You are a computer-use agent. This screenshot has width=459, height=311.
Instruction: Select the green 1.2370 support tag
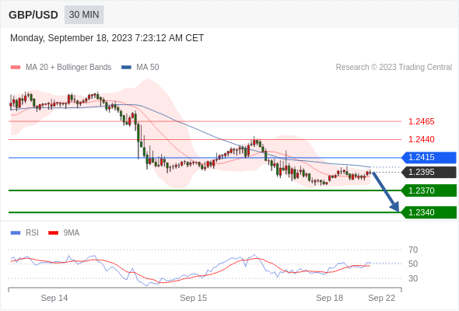tap(429, 190)
